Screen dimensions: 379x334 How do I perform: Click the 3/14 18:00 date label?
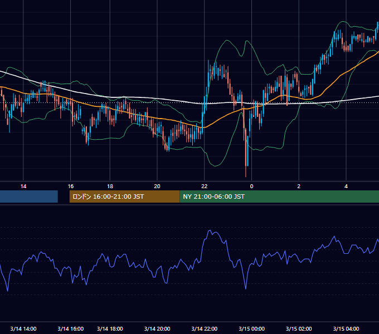[110, 328]
